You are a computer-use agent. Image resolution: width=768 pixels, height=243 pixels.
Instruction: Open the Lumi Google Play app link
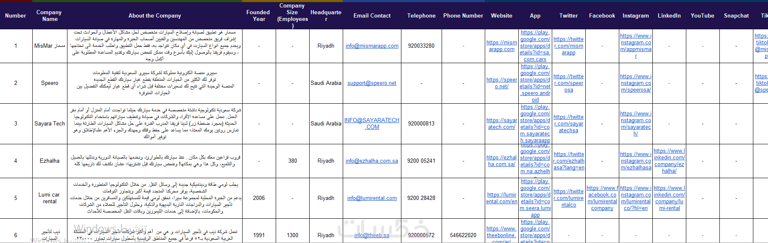535,198
